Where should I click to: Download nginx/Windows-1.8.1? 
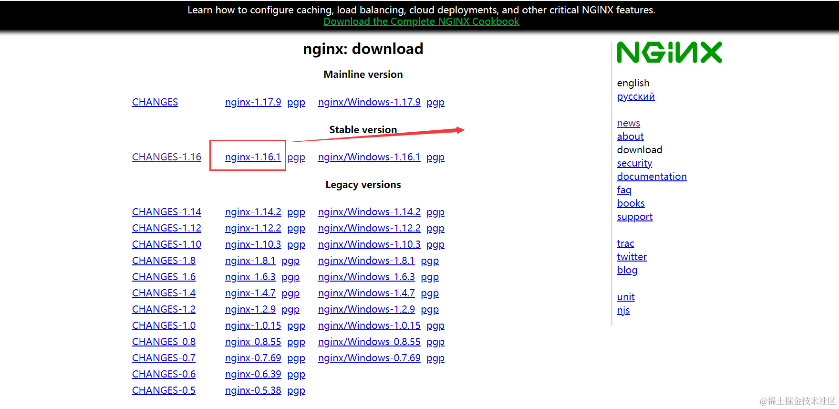click(366, 261)
